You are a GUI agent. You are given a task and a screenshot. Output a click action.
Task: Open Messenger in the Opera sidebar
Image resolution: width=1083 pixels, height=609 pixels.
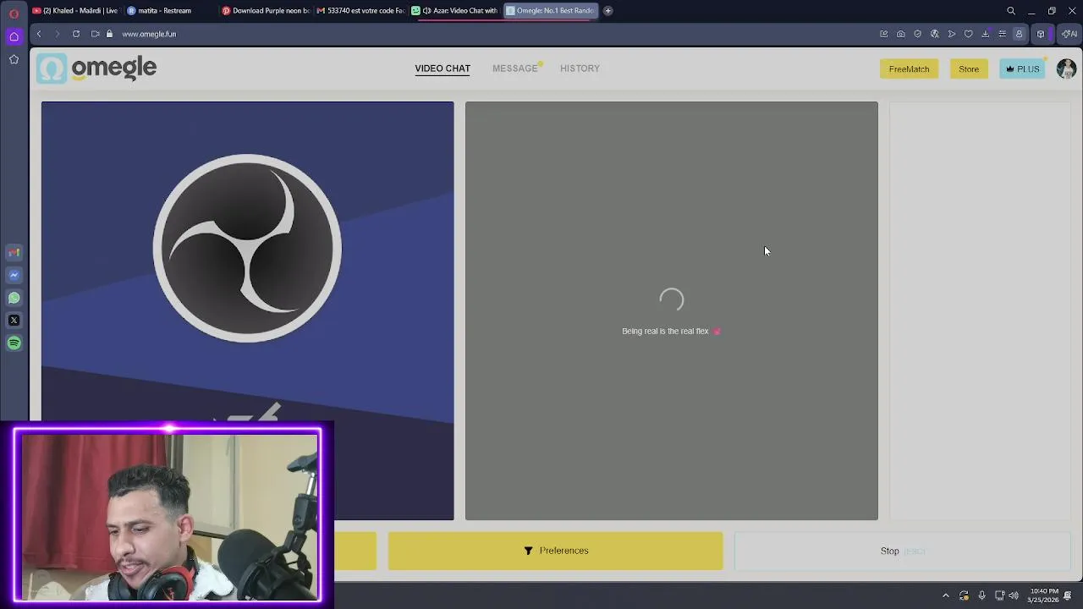point(14,275)
